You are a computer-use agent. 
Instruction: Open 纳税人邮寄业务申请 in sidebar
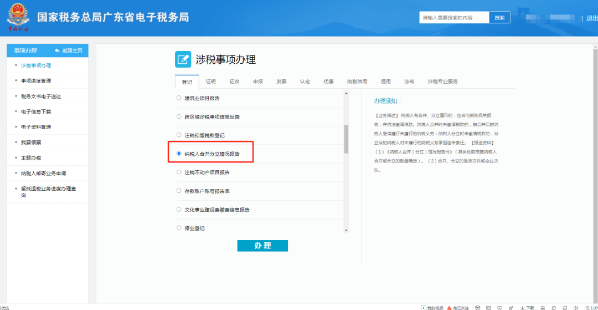(x=44, y=174)
